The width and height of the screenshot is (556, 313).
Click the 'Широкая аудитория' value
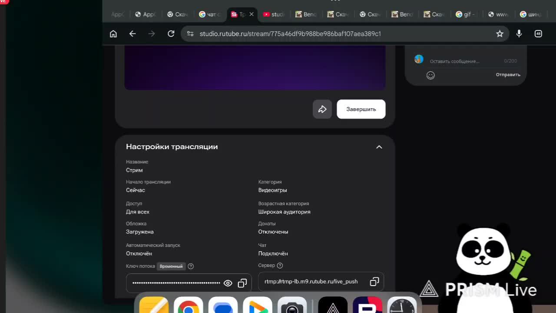coord(284,212)
